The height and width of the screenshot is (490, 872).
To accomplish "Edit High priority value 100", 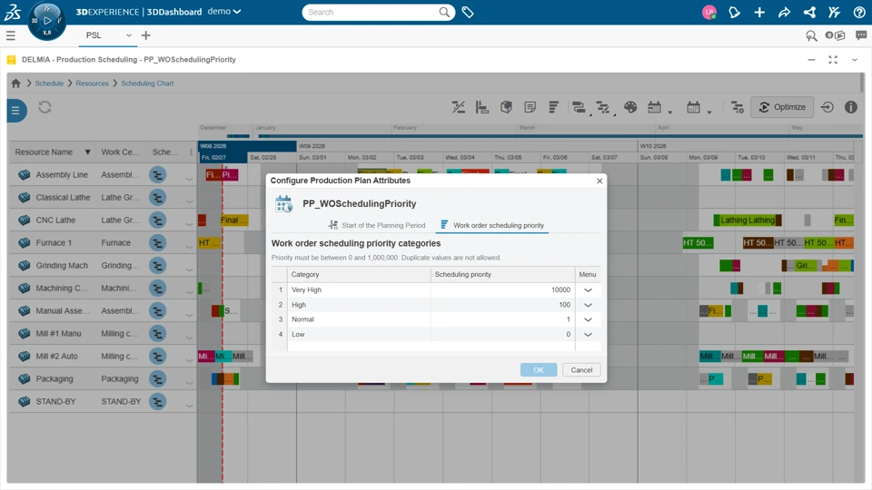I will click(502, 305).
